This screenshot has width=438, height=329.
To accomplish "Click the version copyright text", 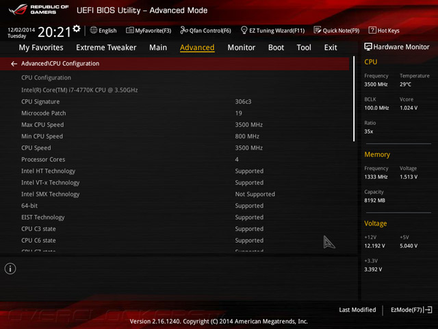I will (x=219, y=321).
